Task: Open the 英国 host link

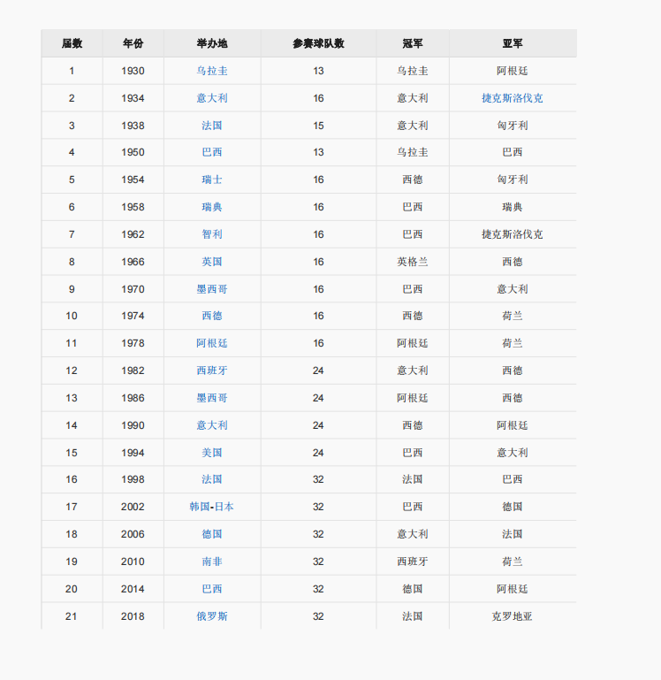Action: [212, 262]
